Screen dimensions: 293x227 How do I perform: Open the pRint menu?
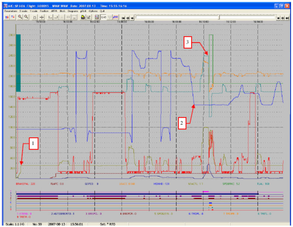tap(83, 11)
